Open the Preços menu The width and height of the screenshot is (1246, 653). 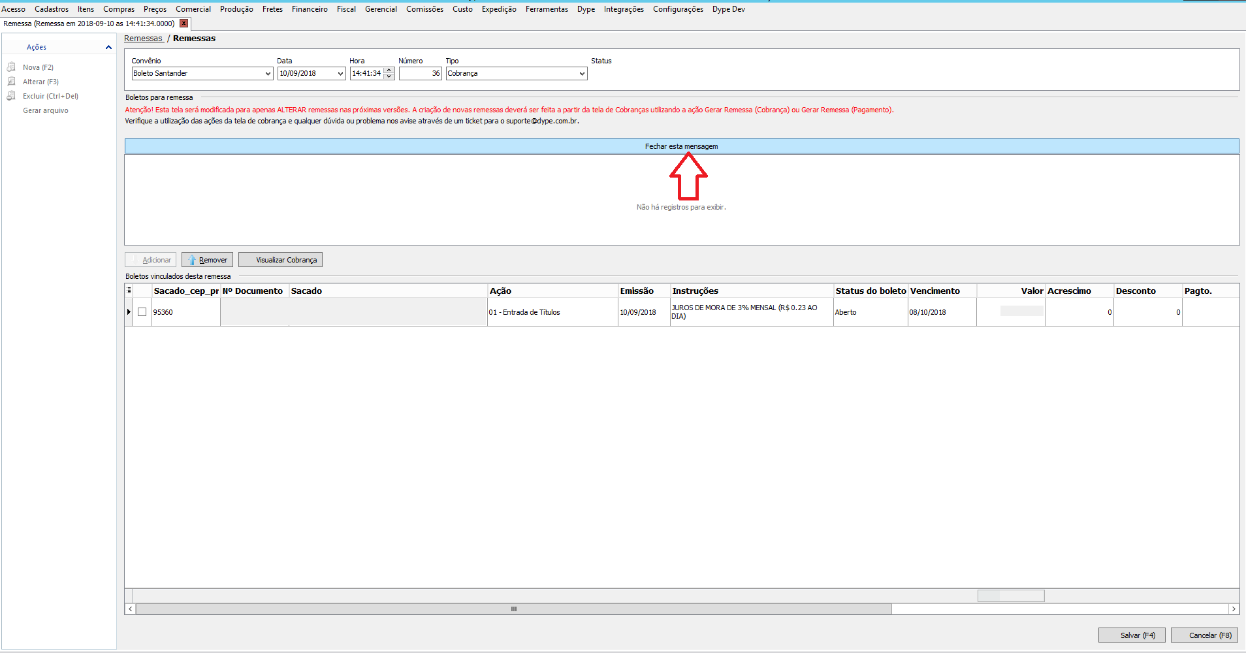coord(155,9)
